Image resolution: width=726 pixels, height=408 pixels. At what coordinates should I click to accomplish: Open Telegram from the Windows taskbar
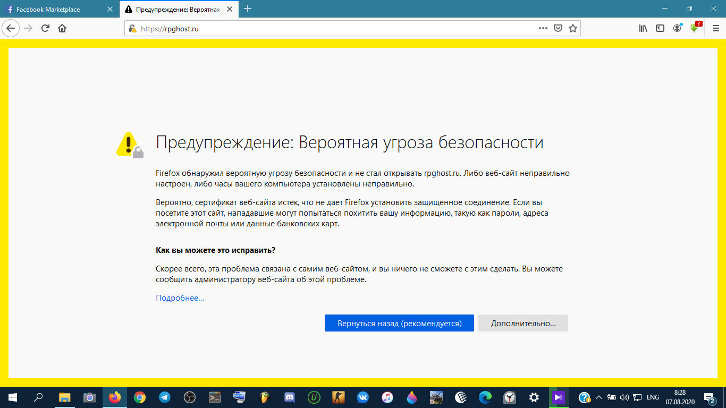(164, 397)
